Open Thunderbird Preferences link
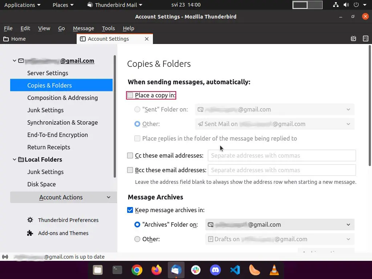Screen dimensions: 372x279 coord(68,220)
